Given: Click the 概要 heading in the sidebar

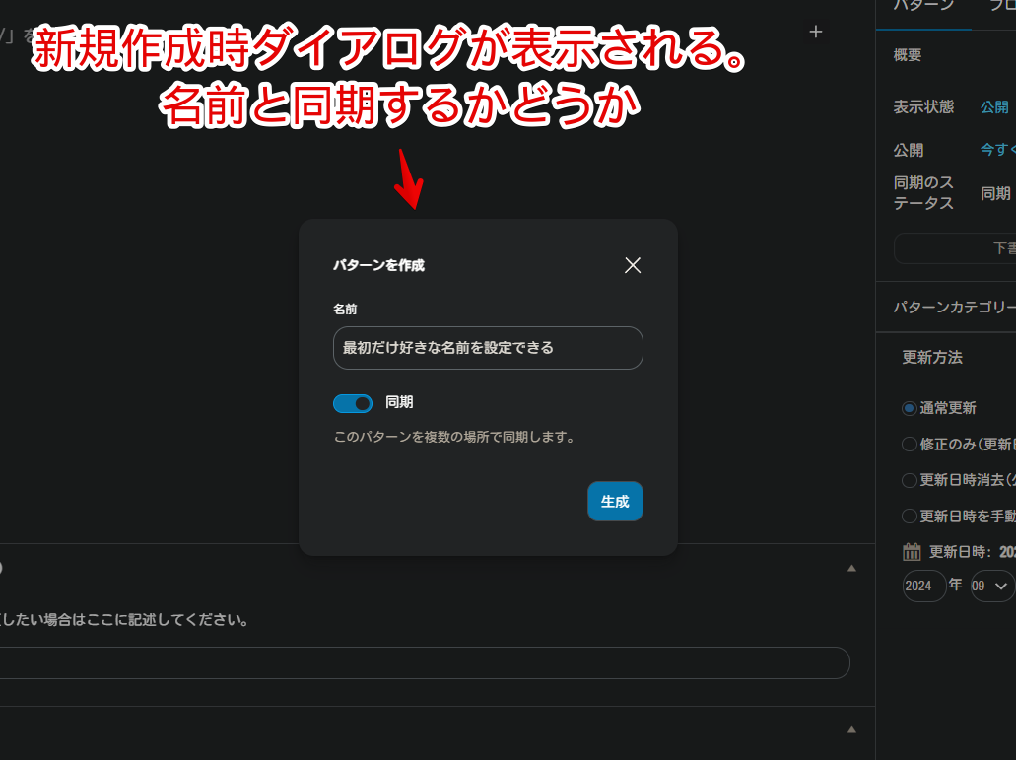Looking at the screenshot, I should coord(908,55).
